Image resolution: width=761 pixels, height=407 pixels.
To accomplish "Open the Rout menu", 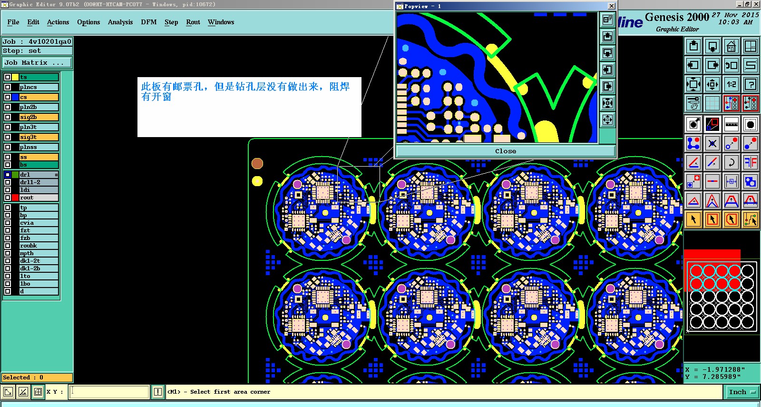I will click(193, 22).
